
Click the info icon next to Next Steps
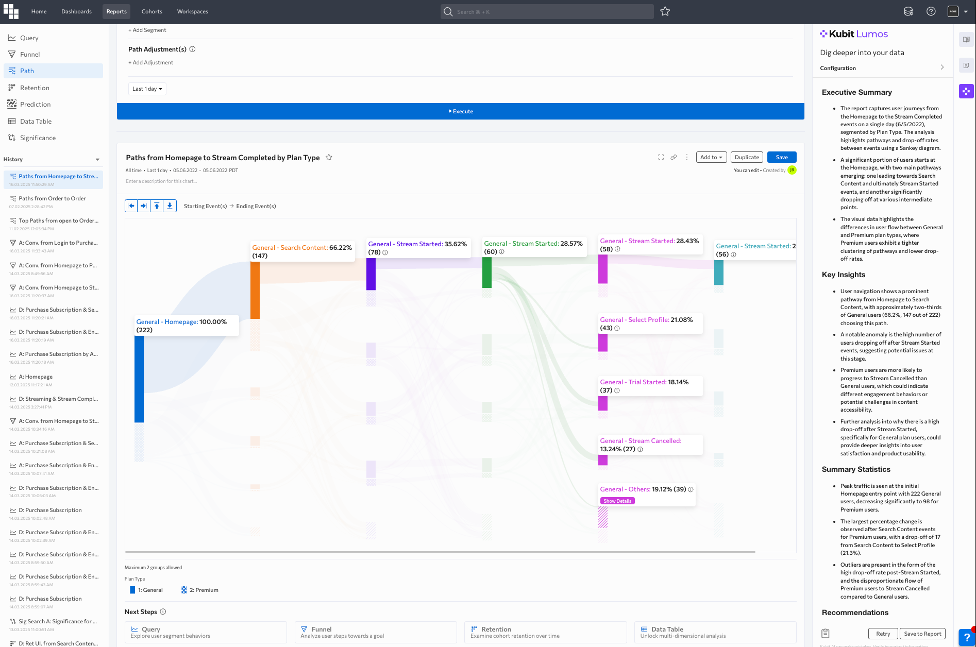(163, 612)
